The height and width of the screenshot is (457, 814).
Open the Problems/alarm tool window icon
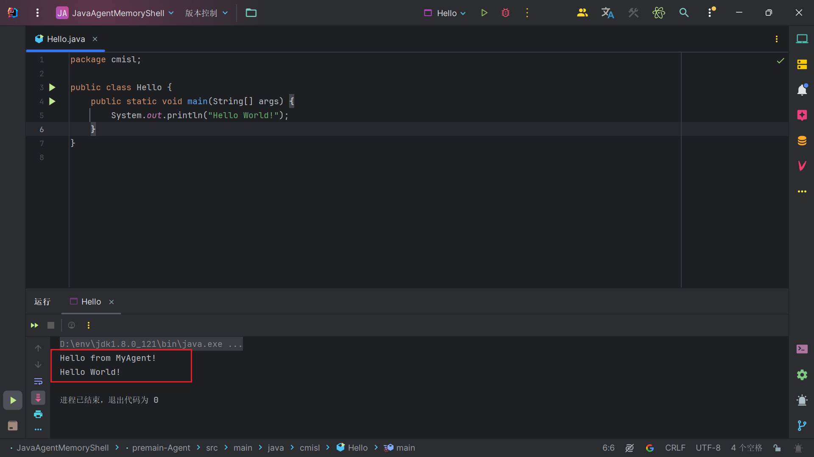pos(802,400)
